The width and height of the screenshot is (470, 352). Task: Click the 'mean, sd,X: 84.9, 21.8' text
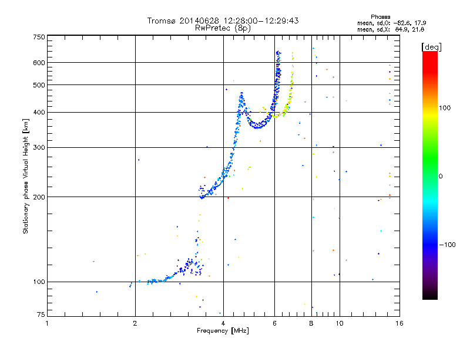(391, 29)
